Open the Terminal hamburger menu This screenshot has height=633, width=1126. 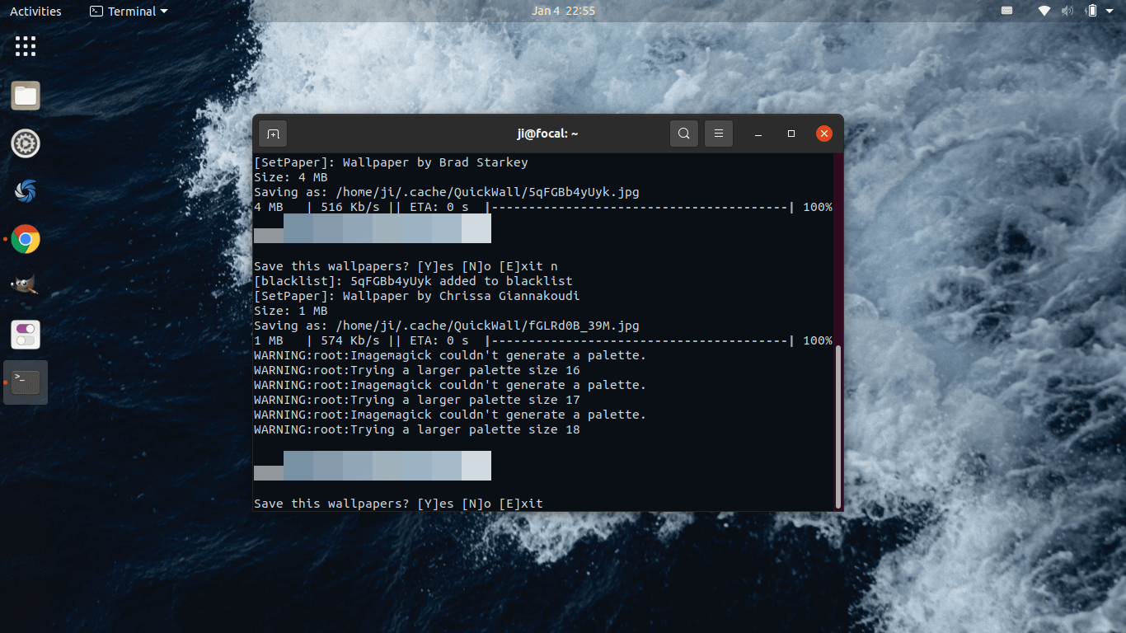(718, 133)
